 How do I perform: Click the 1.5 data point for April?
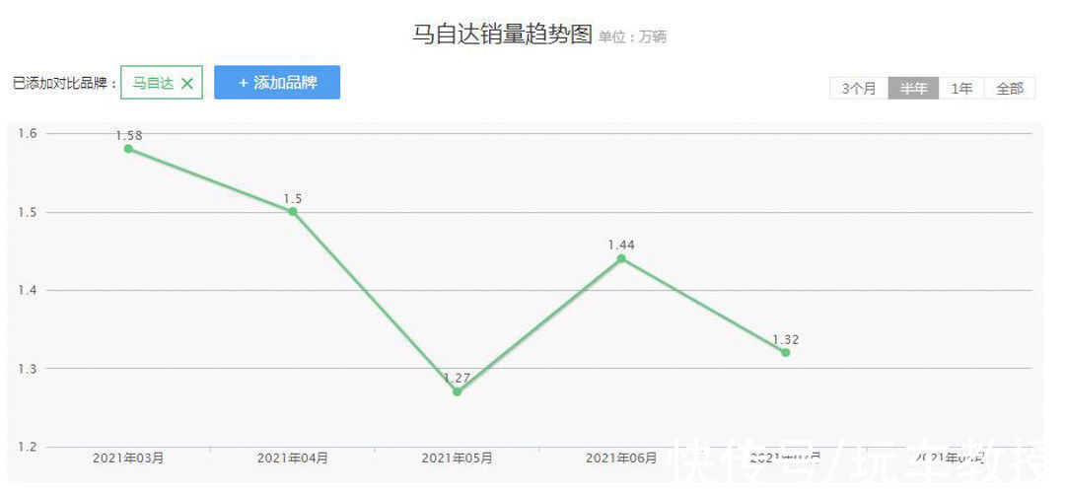[293, 211]
